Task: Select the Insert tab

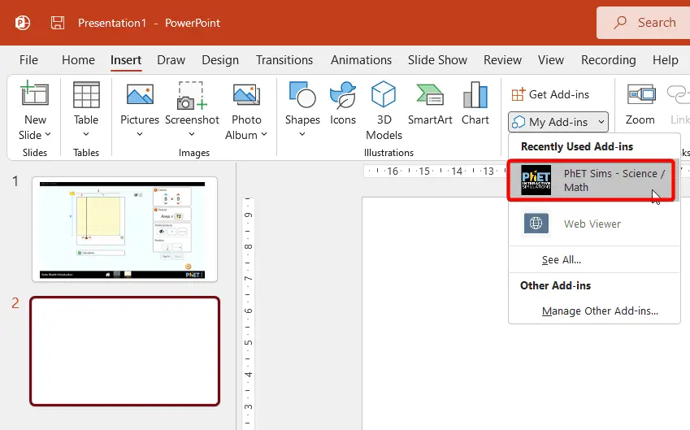Action: pos(126,60)
